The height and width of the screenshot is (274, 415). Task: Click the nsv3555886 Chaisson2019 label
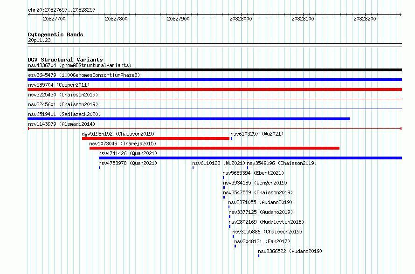[x=267, y=232]
